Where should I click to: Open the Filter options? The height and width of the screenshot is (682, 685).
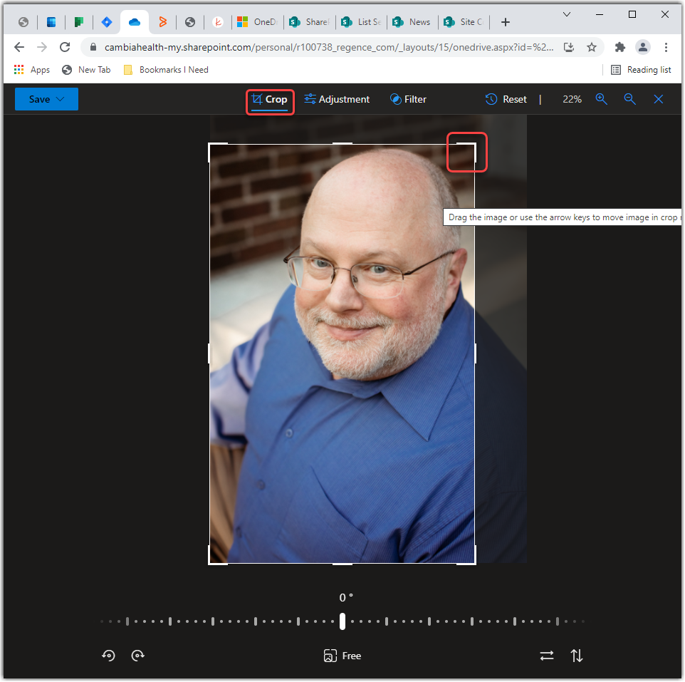click(407, 99)
